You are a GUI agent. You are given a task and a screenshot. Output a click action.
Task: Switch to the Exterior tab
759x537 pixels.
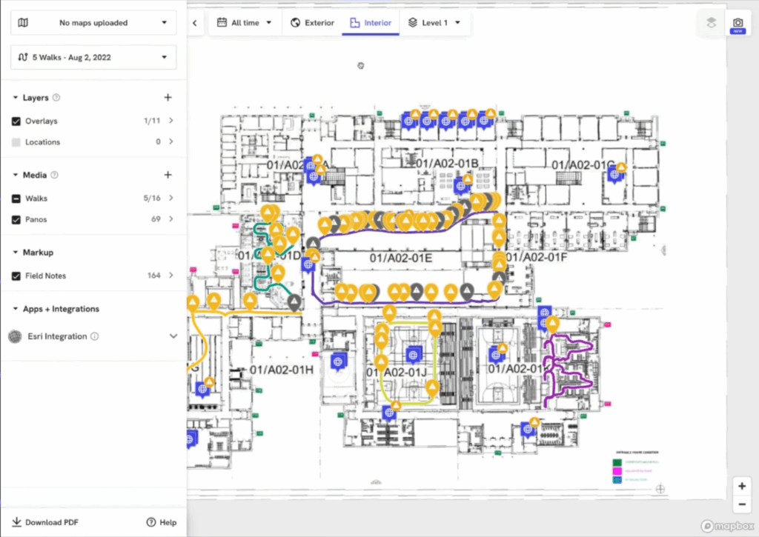click(312, 23)
